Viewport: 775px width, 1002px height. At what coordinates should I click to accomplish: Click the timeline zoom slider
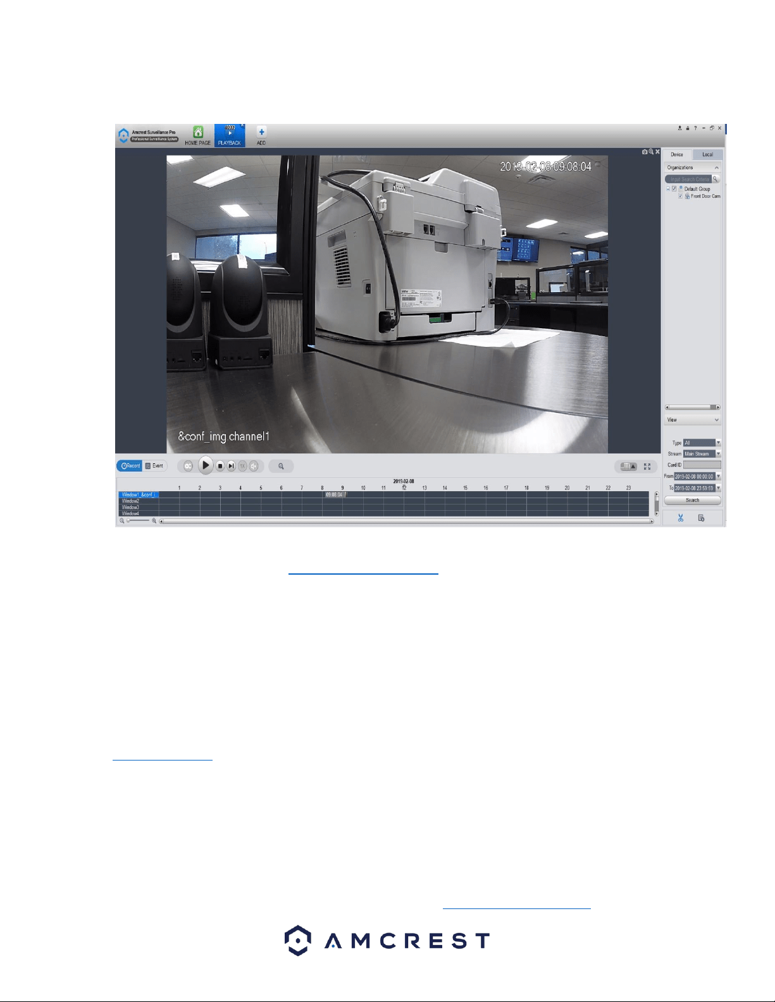(138, 521)
